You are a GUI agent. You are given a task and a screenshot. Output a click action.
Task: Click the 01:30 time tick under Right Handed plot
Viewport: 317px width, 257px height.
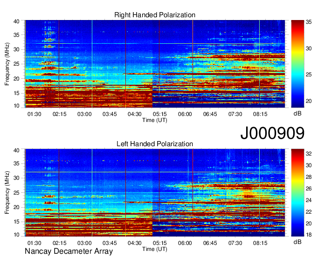tap(34, 114)
